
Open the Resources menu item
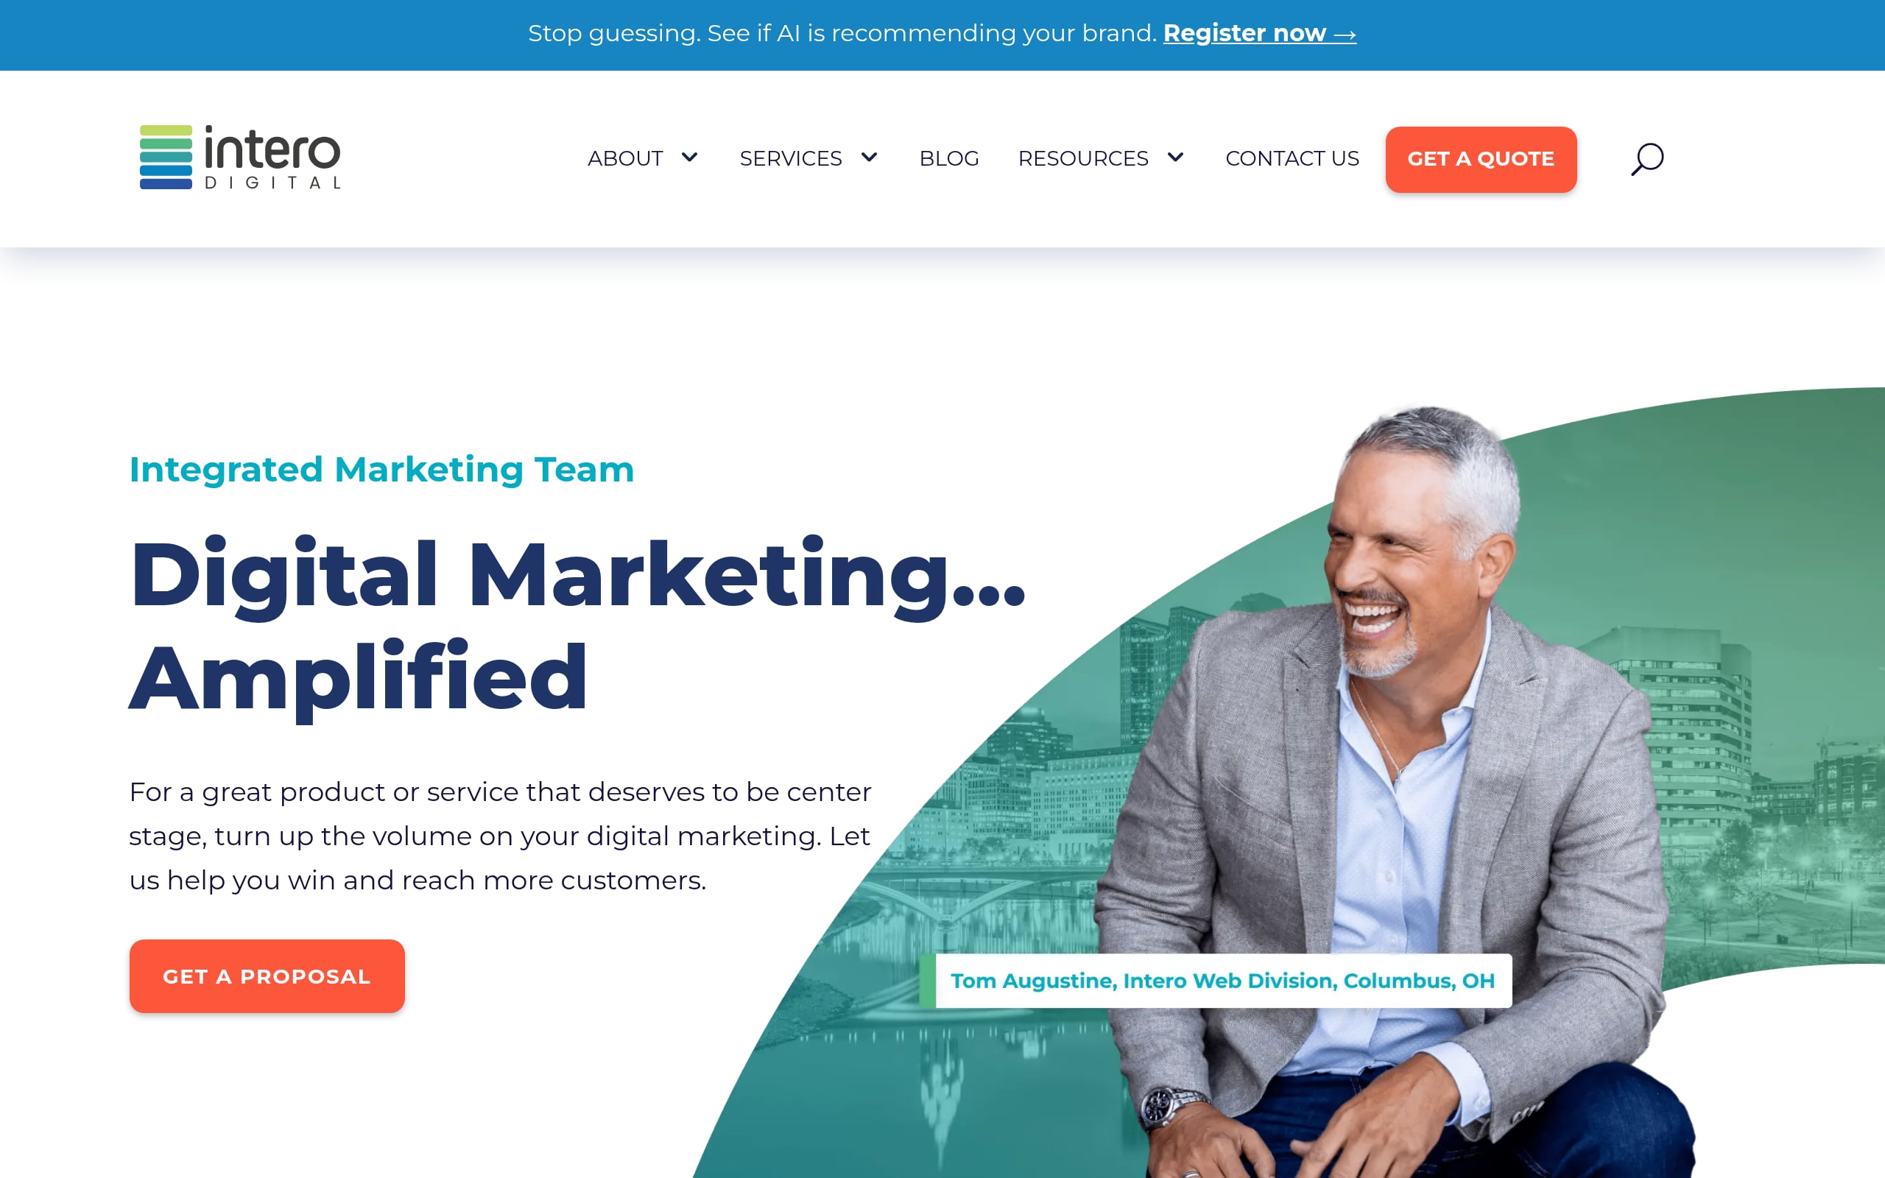pyautogui.click(x=1082, y=158)
